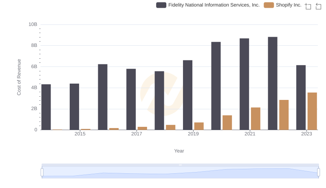Screen dimensions: 326x188
Task: Click the Fidelity bar for 2015
Action: coord(75,107)
